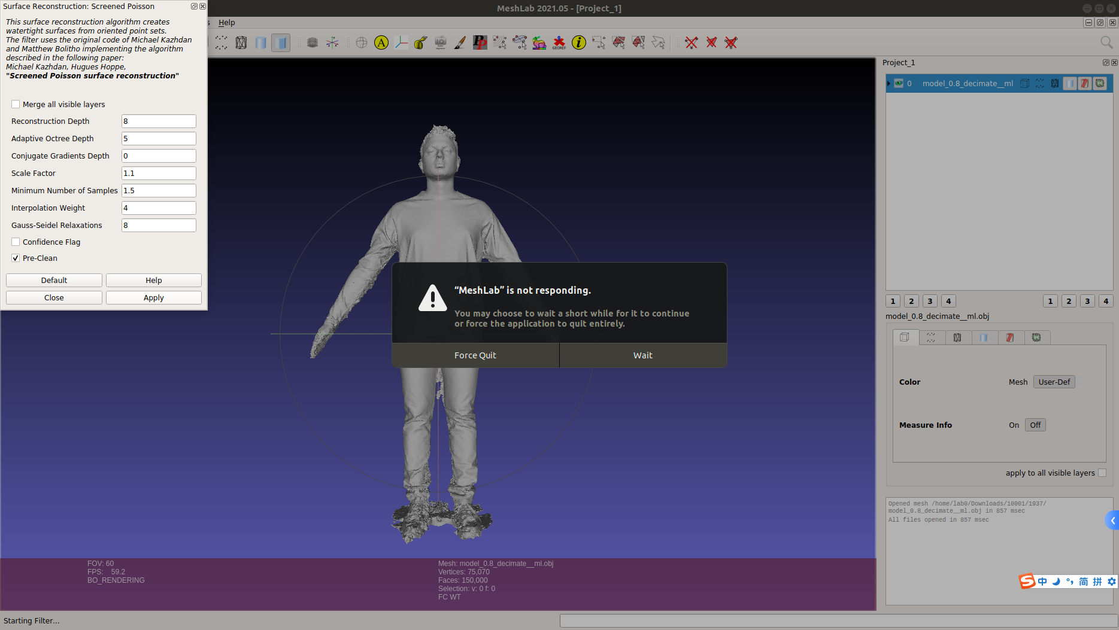Open the Raster Alignment camera tool
Screen dimensions: 1119x630
click(440, 42)
